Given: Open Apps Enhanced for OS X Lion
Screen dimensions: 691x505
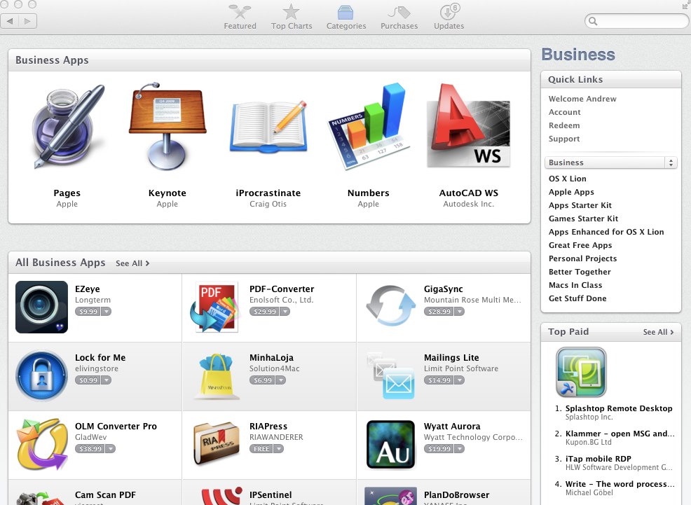Looking at the screenshot, I should tap(606, 232).
